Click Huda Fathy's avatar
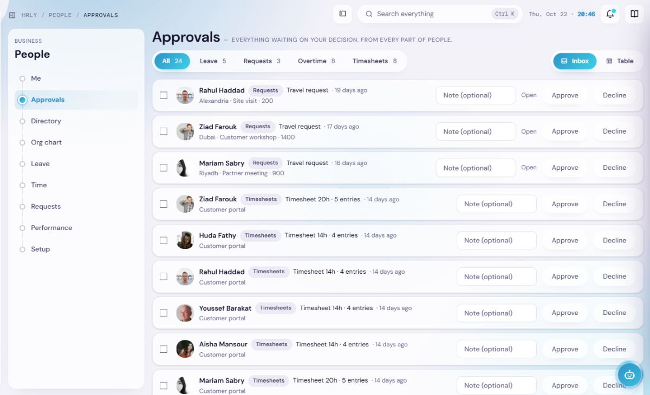Screen dimensions: 650x395 click(x=185, y=240)
